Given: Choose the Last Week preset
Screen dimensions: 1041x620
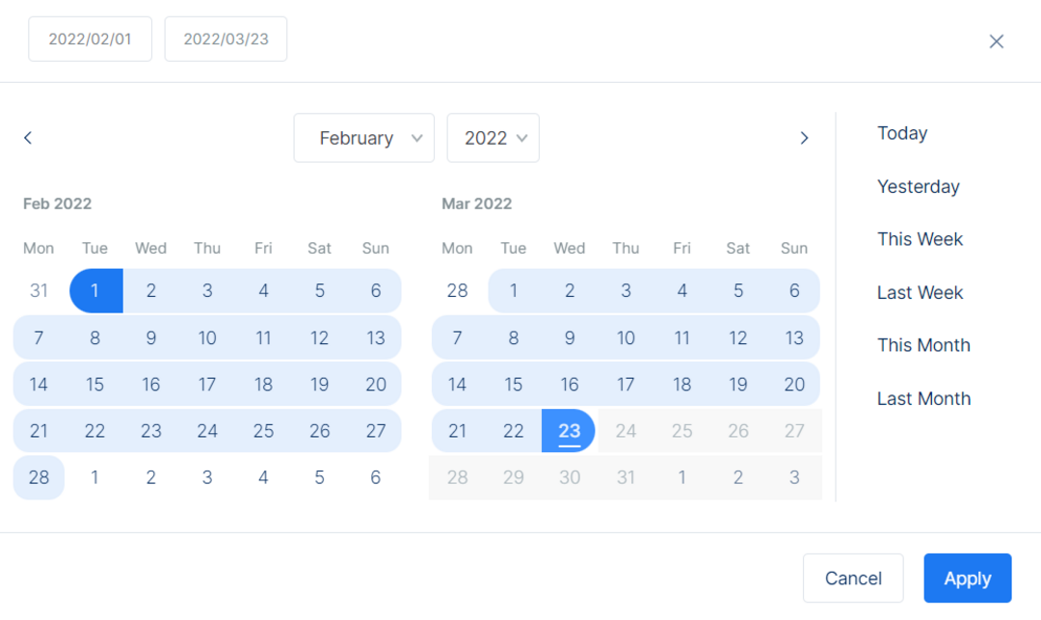Looking at the screenshot, I should point(920,292).
